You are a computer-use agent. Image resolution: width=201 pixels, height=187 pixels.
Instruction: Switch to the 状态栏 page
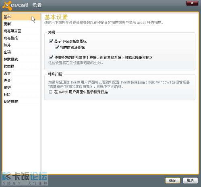[x=21, y=66]
